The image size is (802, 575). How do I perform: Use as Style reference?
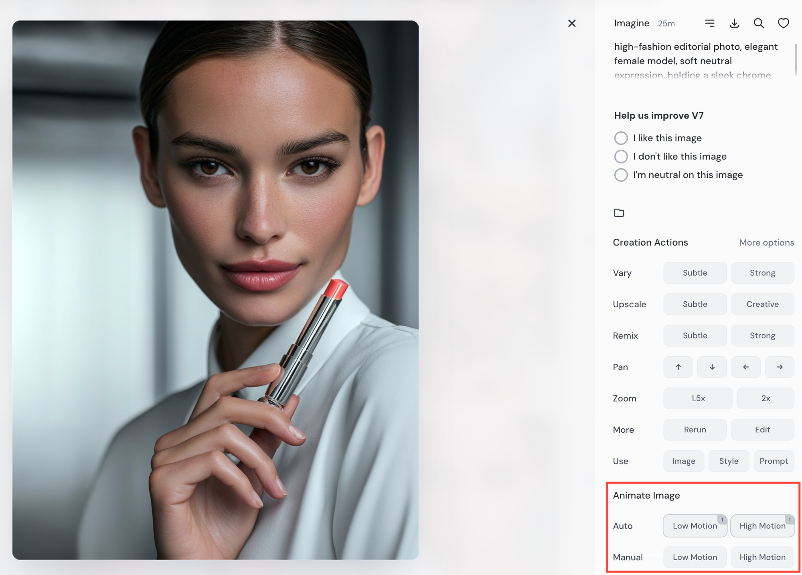[729, 461]
